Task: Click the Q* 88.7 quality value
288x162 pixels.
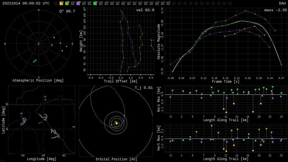Action: click(x=67, y=11)
